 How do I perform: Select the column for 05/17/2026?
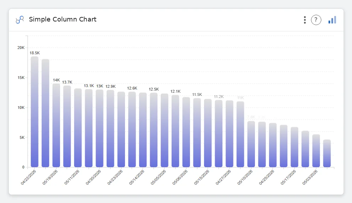294,147
